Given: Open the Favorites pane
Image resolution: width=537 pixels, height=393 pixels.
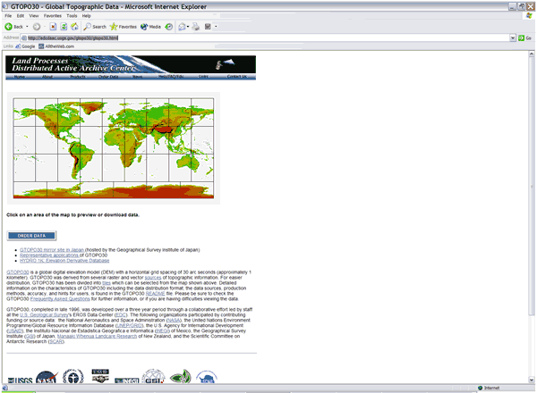Looking at the screenshot, I should coord(124,27).
